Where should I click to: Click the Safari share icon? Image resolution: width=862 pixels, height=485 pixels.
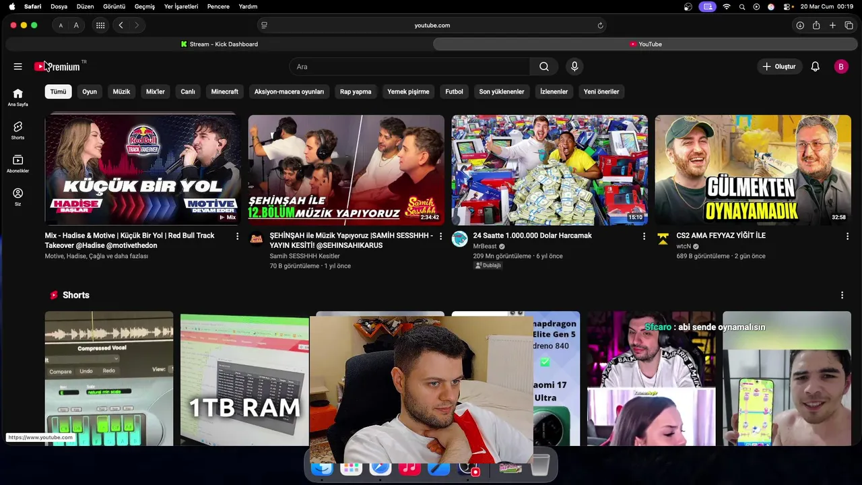816,26
